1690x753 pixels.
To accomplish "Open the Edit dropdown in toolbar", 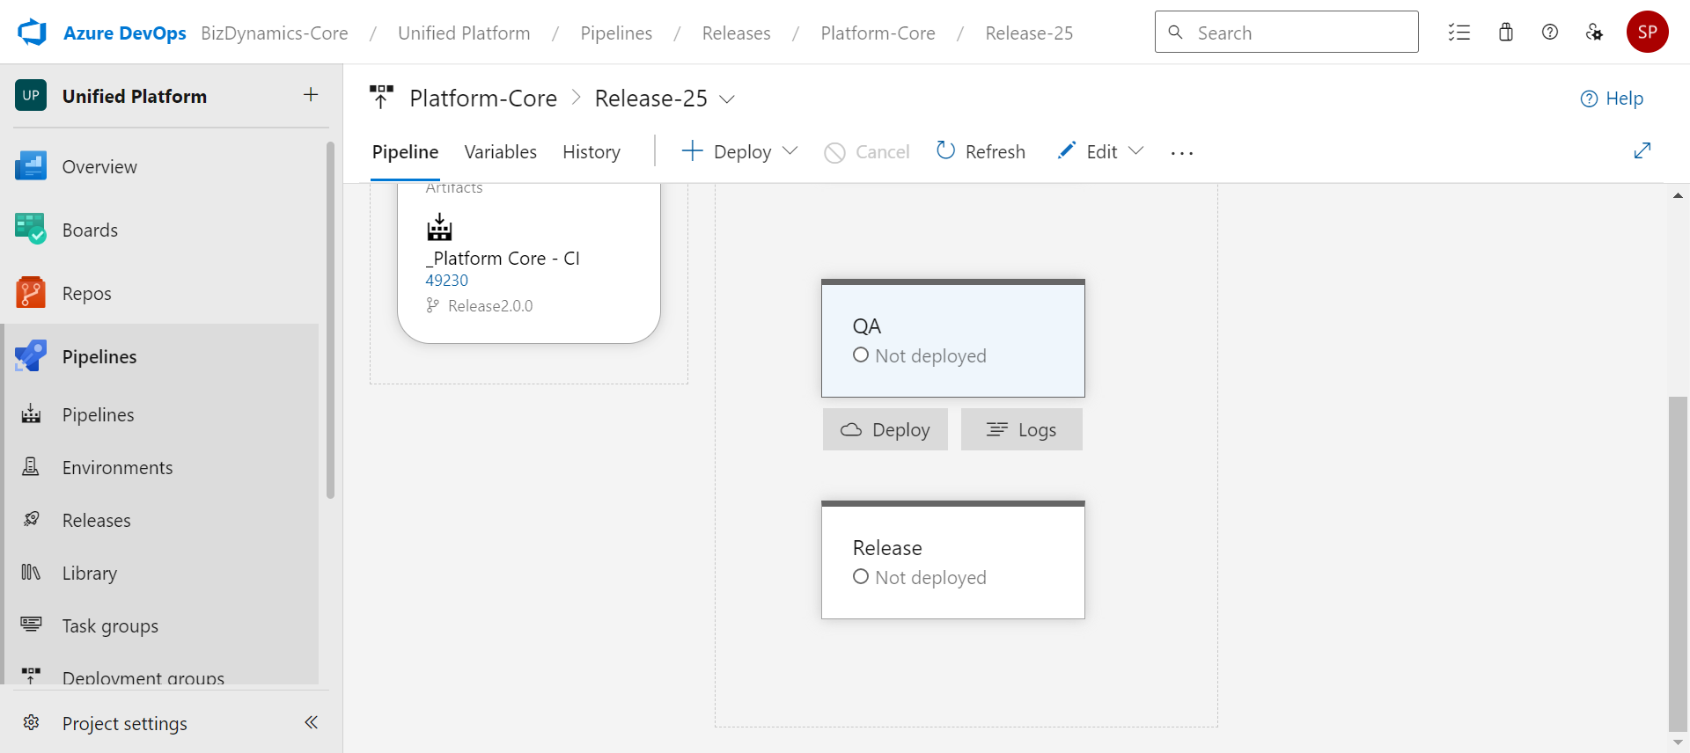I will click(1100, 151).
